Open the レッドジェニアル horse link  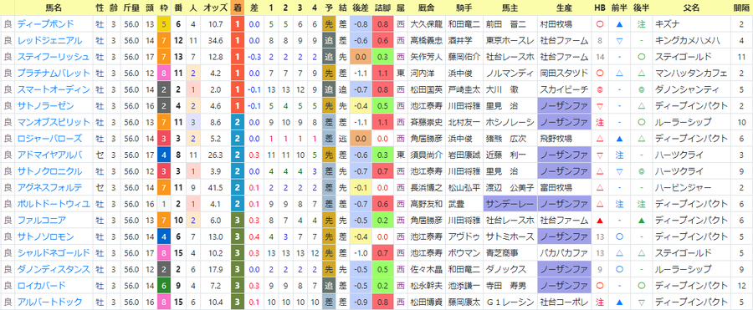click(49, 40)
